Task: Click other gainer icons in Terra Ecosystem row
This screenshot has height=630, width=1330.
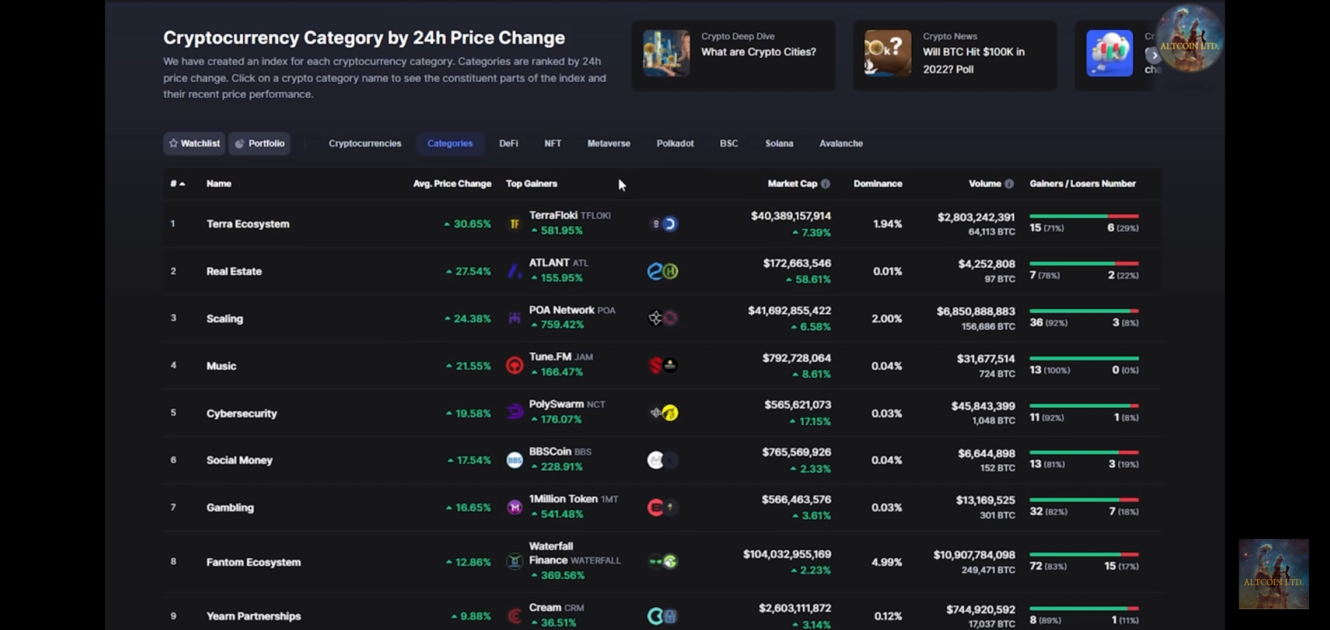Action: click(663, 224)
